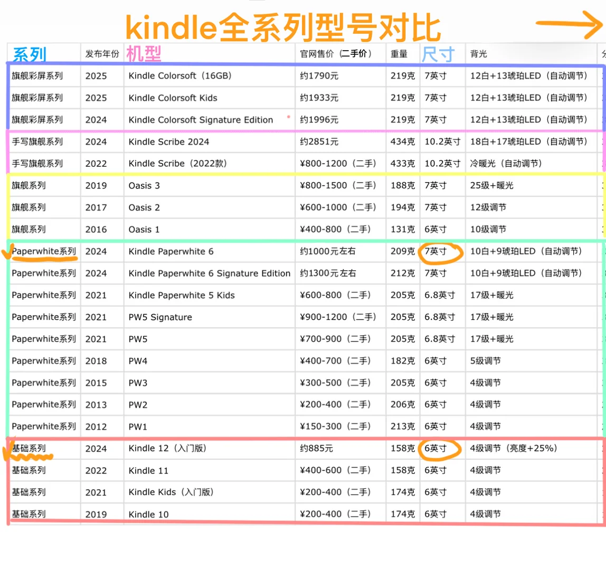606x570 pixels.
Task: Click the orange squiggle under 基础系列 label
Action: pyautogui.click(x=32, y=457)
